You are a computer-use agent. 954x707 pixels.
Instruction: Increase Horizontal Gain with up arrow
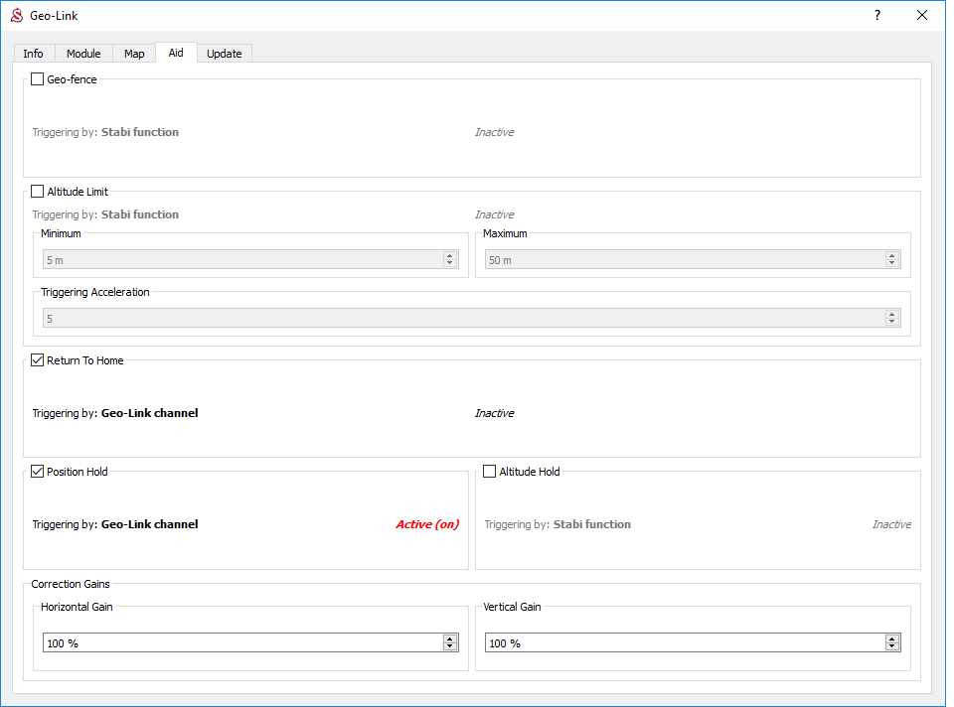pyautogui.click(x=450, y=639)
